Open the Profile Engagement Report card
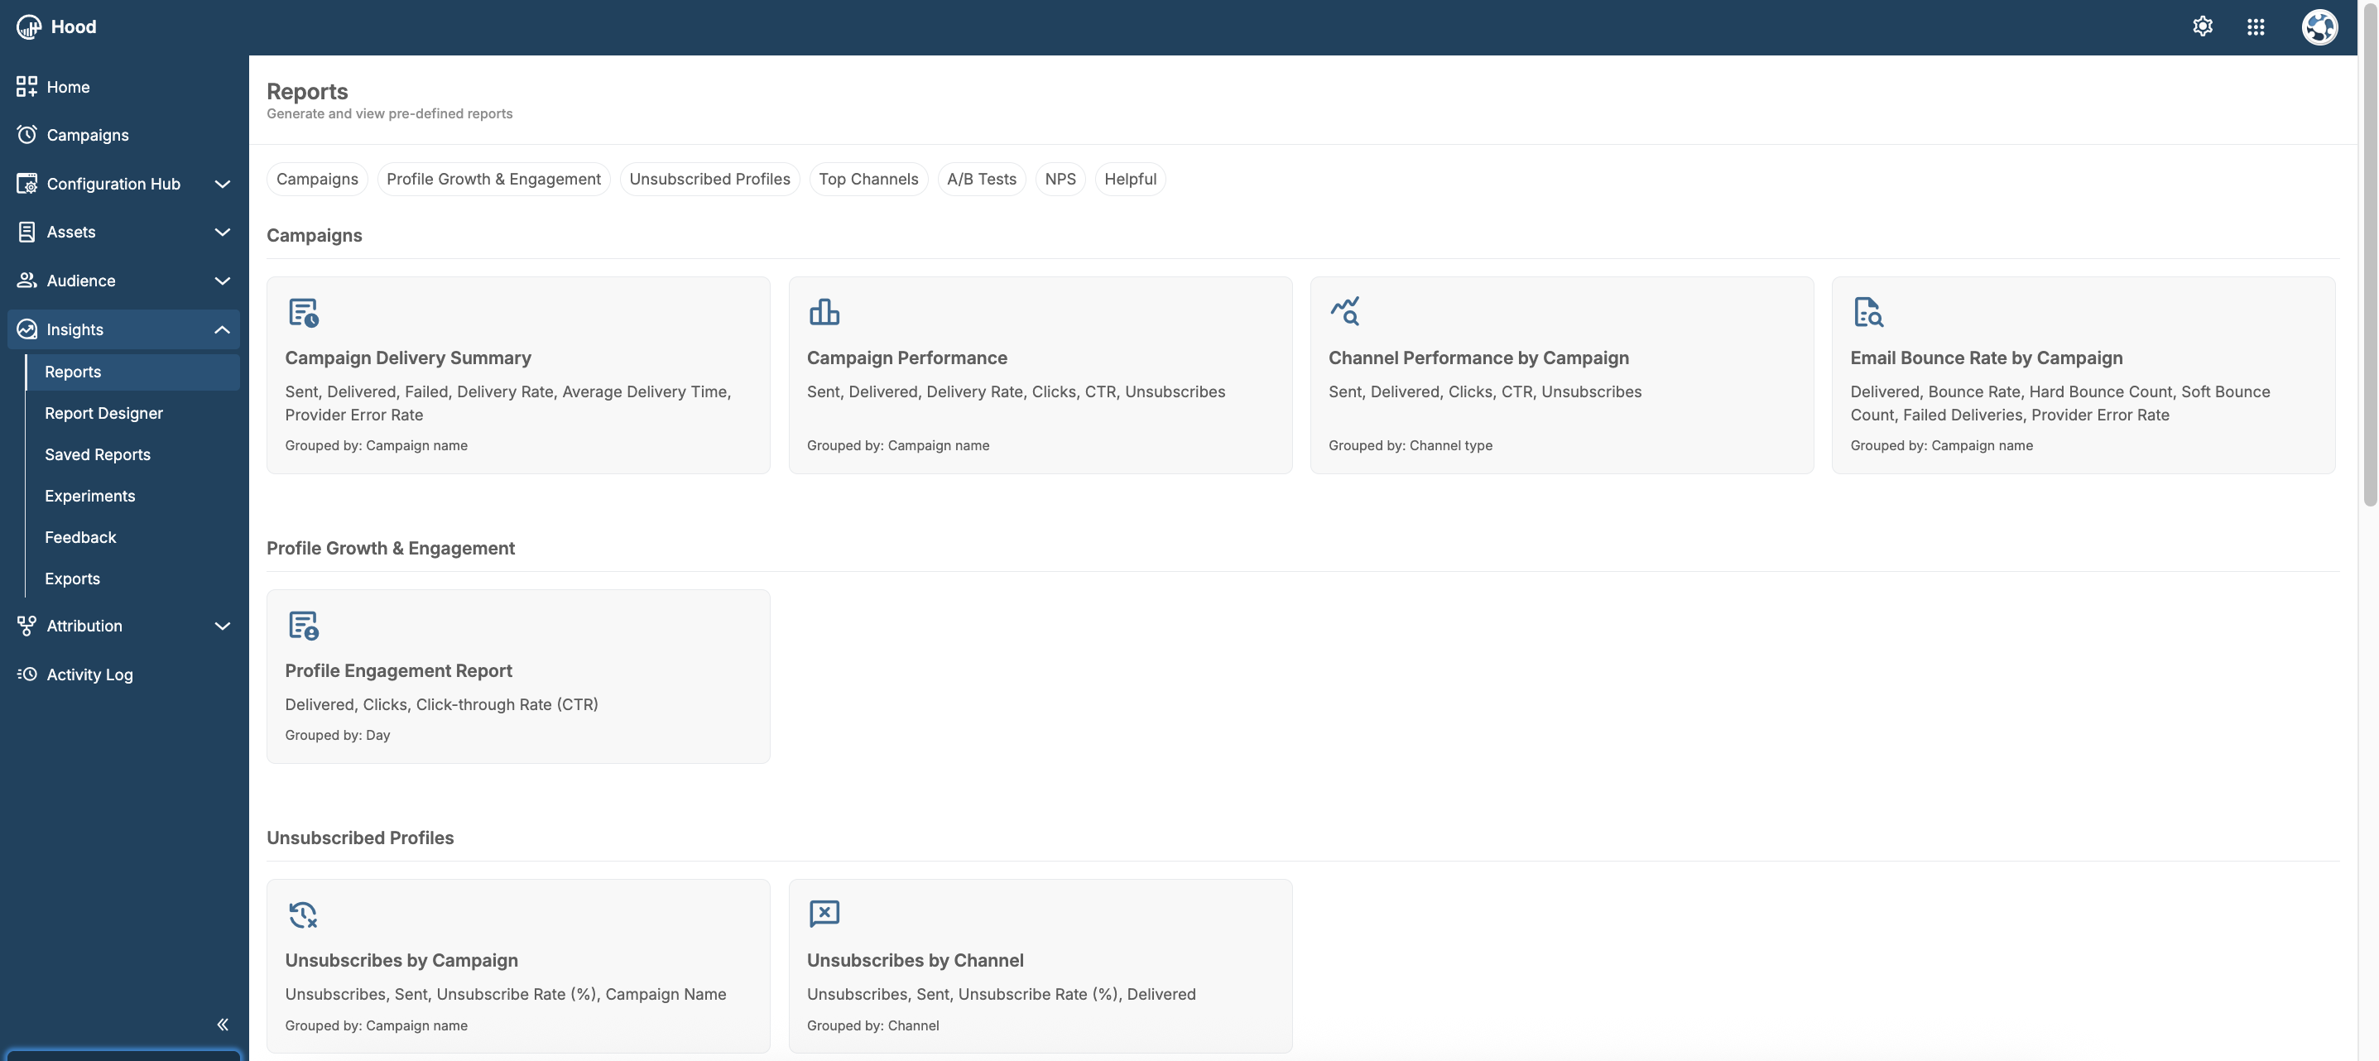Screen dimensions: 2379x1061 point(517,676)
